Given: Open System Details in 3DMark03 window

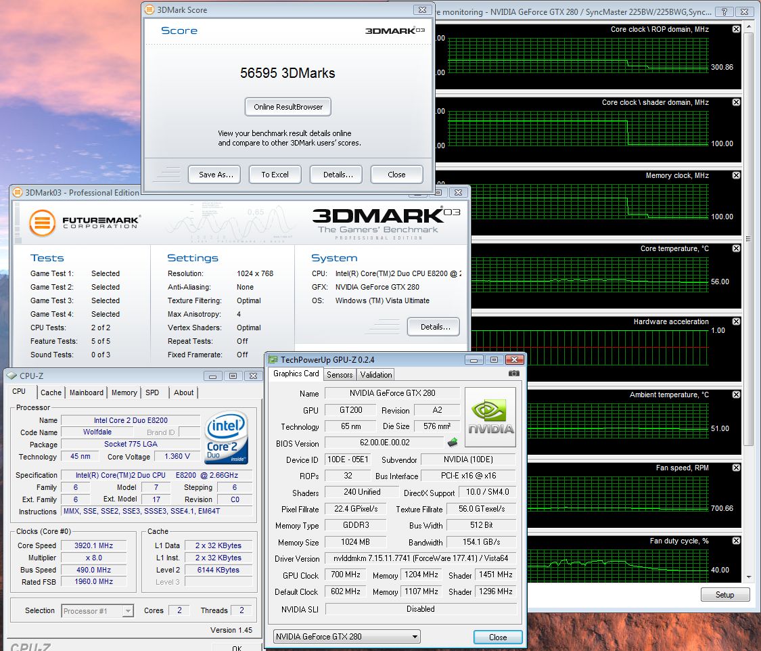Looking at the screenshot, I should [434, 327].
